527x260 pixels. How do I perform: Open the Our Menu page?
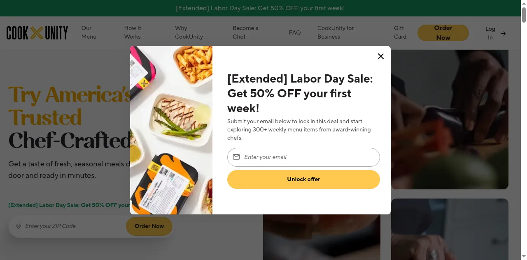89,32
